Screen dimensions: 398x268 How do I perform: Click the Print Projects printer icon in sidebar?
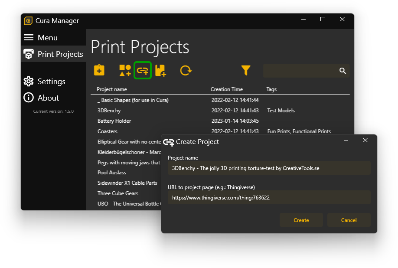coord(29,54)
